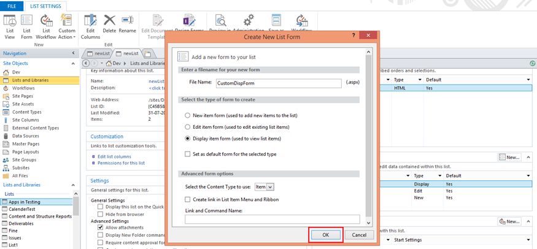Click New button in Workflows section
The height and width of the screenshot is (249, 537).
tap(509, 221)
